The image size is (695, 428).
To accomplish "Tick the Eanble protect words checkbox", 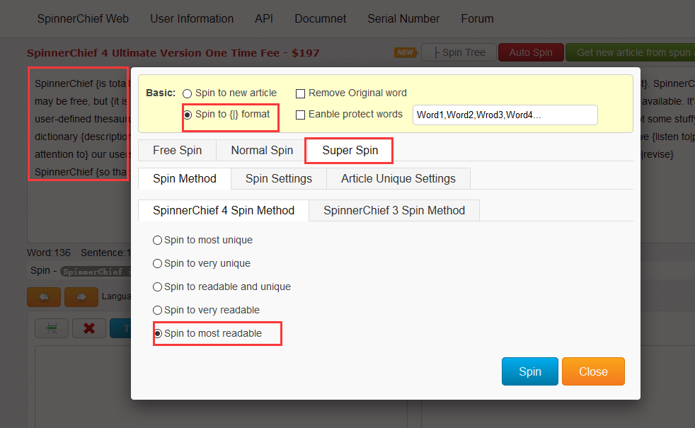I will pyautogui.click(x=300, y=115).
